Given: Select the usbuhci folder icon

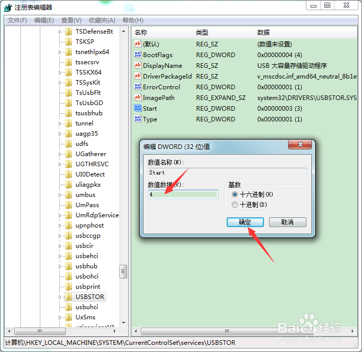Looking at the screenshot, I should pyautogui.click(x=68, y=307).
